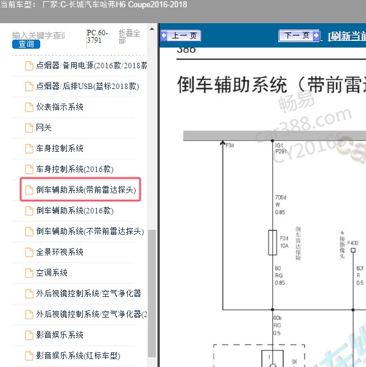Open 影音娱乐系统 document

click(60, 335)
